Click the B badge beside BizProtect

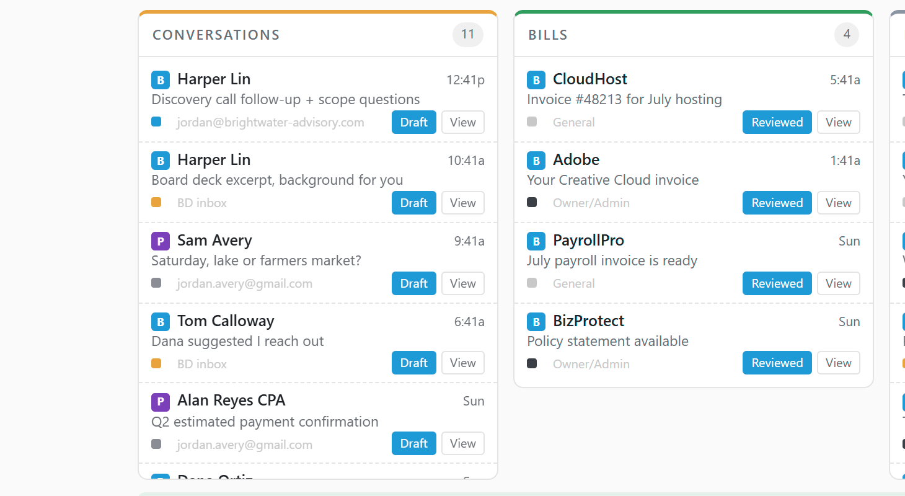[536, 322]
